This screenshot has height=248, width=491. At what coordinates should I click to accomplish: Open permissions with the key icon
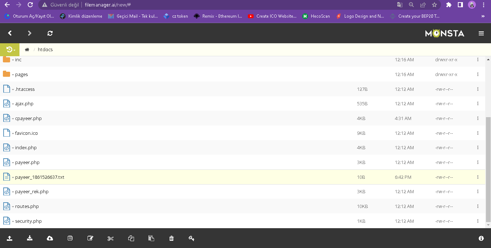pyautogui.click(x=192, y=238)
